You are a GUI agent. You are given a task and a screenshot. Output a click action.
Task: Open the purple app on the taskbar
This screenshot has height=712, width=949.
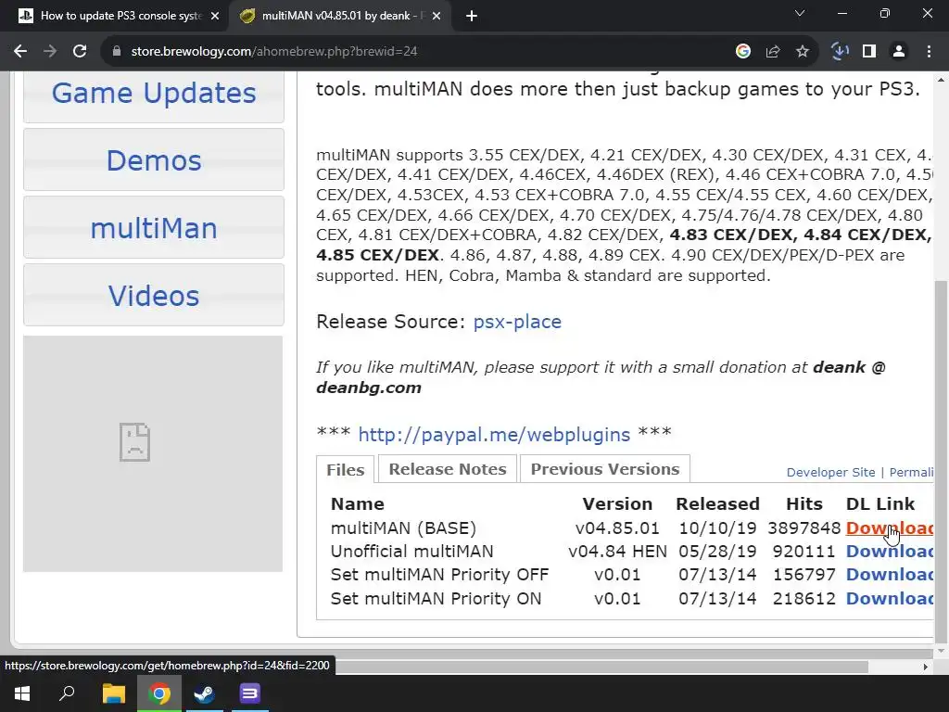tap(250, 693)
